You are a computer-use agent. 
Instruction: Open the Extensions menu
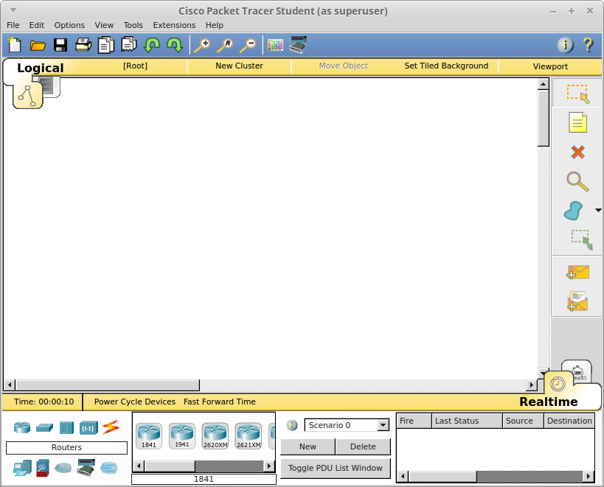point(174,24)
